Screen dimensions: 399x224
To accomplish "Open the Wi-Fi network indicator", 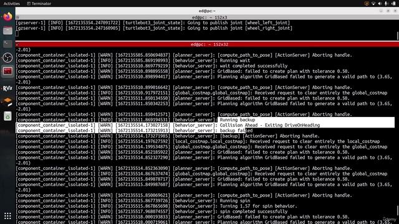I will pos(373,3).
